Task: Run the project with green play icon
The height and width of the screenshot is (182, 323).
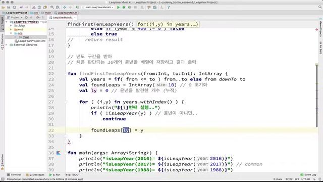Action: pyautogui.click(x=118, y=7)
